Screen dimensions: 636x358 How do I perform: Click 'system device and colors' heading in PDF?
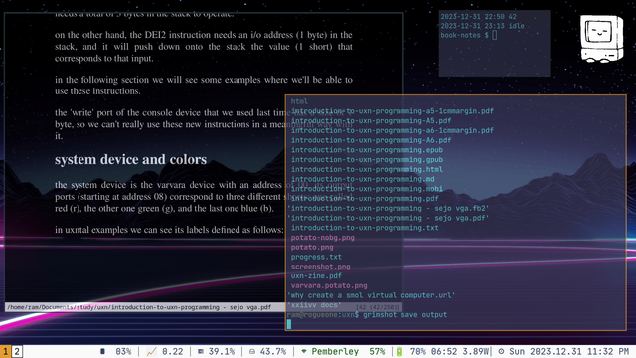pyautogui.click(x=130, y=159)
